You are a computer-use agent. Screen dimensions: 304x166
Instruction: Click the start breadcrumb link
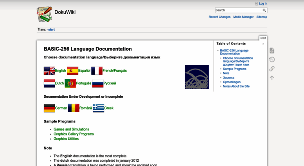[51, 29]
